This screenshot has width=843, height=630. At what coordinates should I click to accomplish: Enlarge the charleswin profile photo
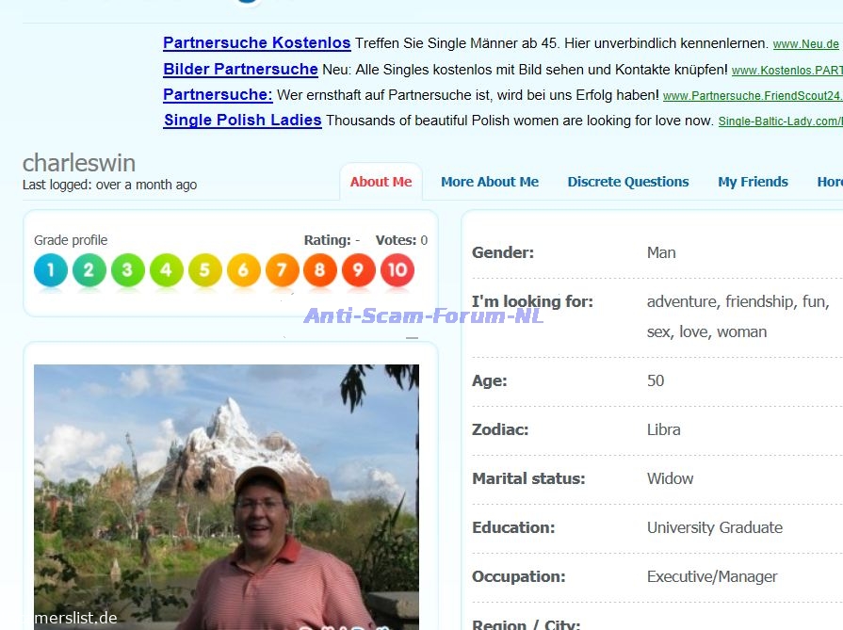point(226,497)
